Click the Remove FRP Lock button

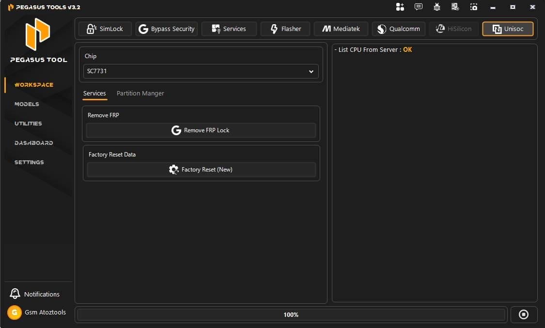201,130
